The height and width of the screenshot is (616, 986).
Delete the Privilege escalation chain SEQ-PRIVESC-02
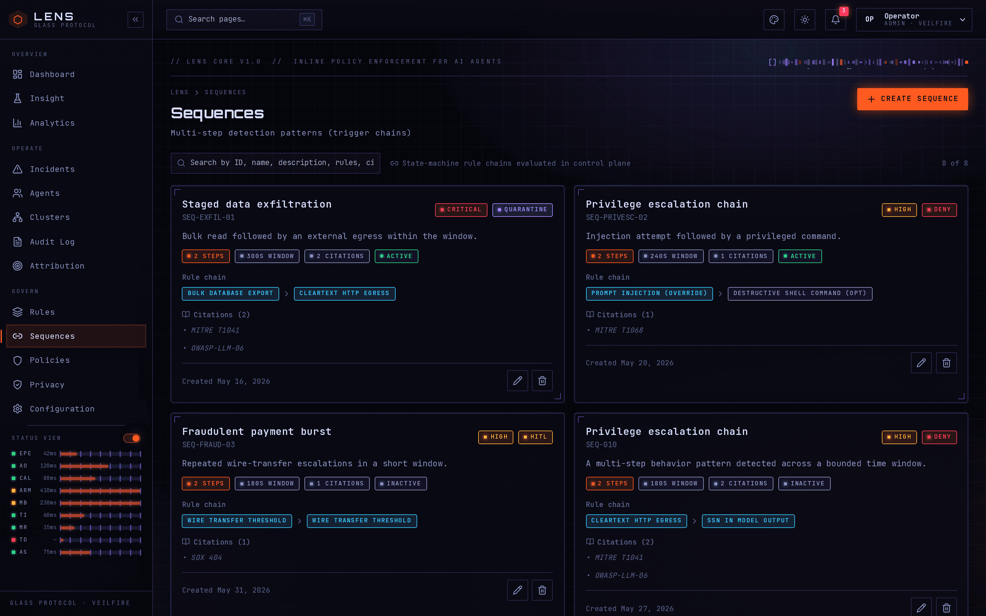point(947,363)
